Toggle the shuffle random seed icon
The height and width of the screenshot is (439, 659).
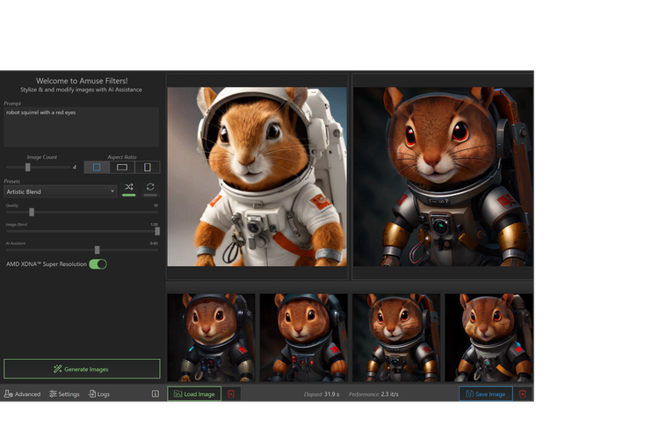(x=128, y=187)
